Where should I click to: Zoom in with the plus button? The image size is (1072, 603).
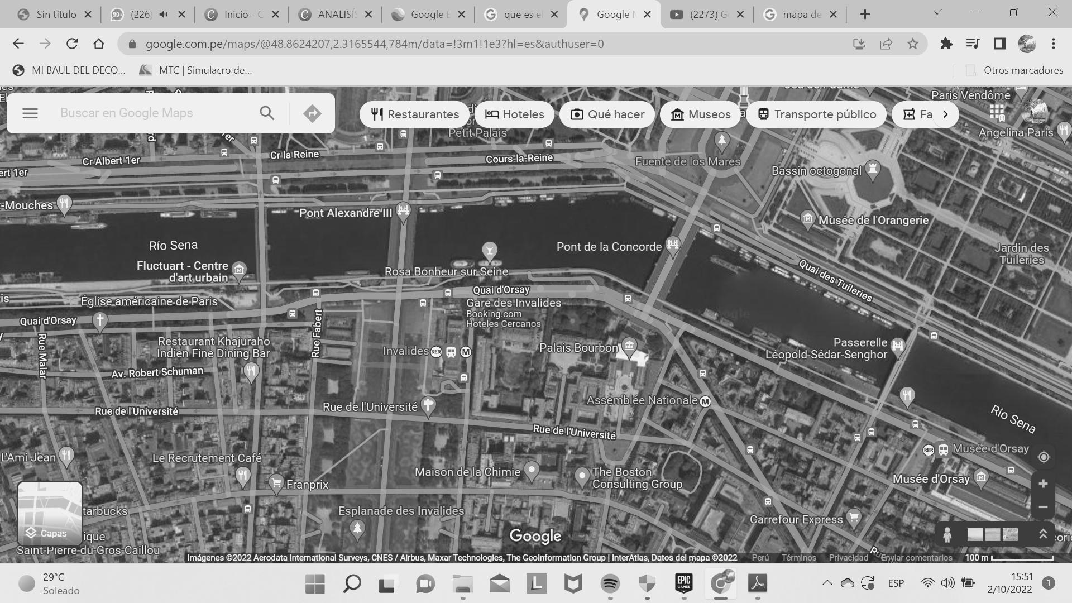(1043, 484)
